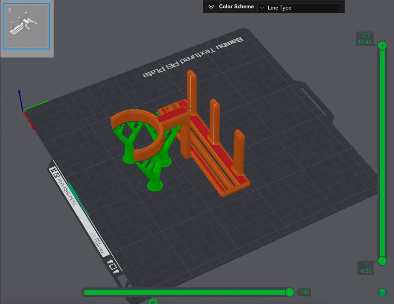Click the plate load arrows icon
The height and width of the screenshot is (304, 394).
click(113, 266)
